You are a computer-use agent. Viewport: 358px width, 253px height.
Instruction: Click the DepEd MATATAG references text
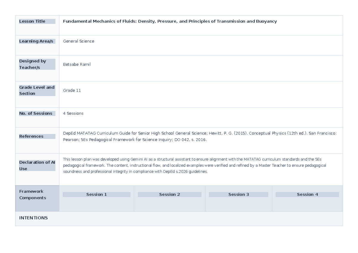(x=200, y=136)
